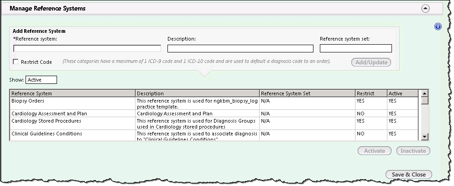Select the Cardiology Assessment and Plan row
454x186 pixels.
[x=214, y=114]
